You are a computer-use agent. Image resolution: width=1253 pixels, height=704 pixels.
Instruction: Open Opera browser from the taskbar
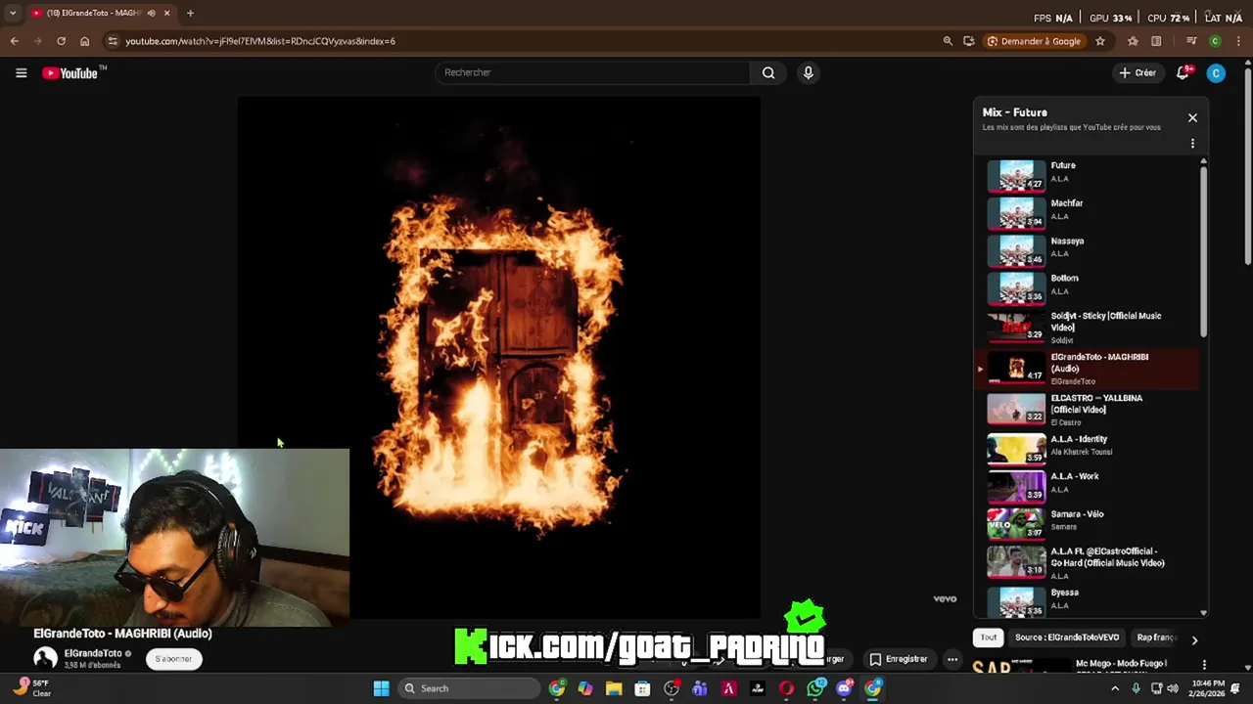coord(786,688)
